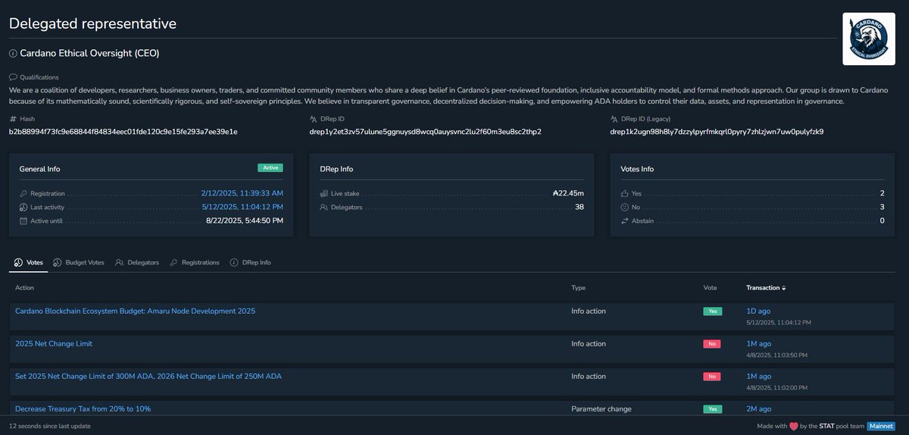The image size is (909, 435).
Task: Open the registration date 2/12/2025 link
Action: point(242,193)
